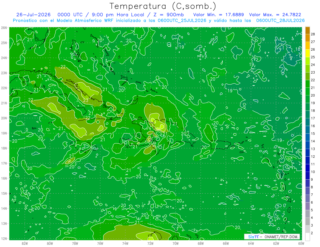Click the '16N' latitude axis label
The height and width of the screenshot is (247, 320).
[x=4, y=178]
